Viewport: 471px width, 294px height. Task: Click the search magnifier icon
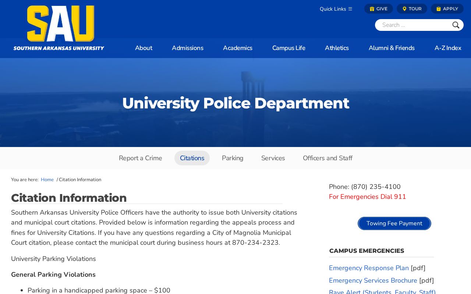click(456, 25)
